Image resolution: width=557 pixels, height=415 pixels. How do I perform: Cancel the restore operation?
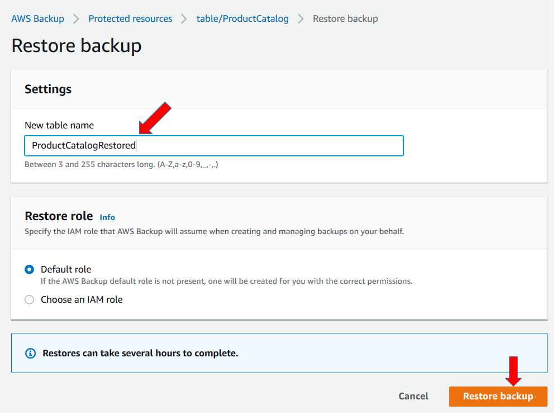(x=413, y=396)
